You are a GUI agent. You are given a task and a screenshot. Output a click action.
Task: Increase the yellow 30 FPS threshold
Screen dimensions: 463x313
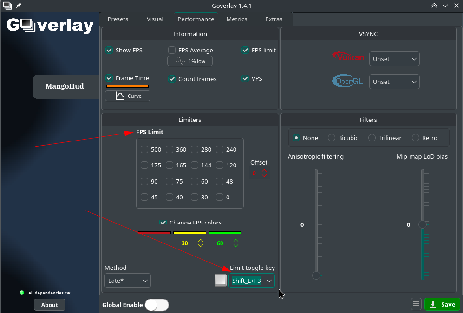(x=201, y=241)
